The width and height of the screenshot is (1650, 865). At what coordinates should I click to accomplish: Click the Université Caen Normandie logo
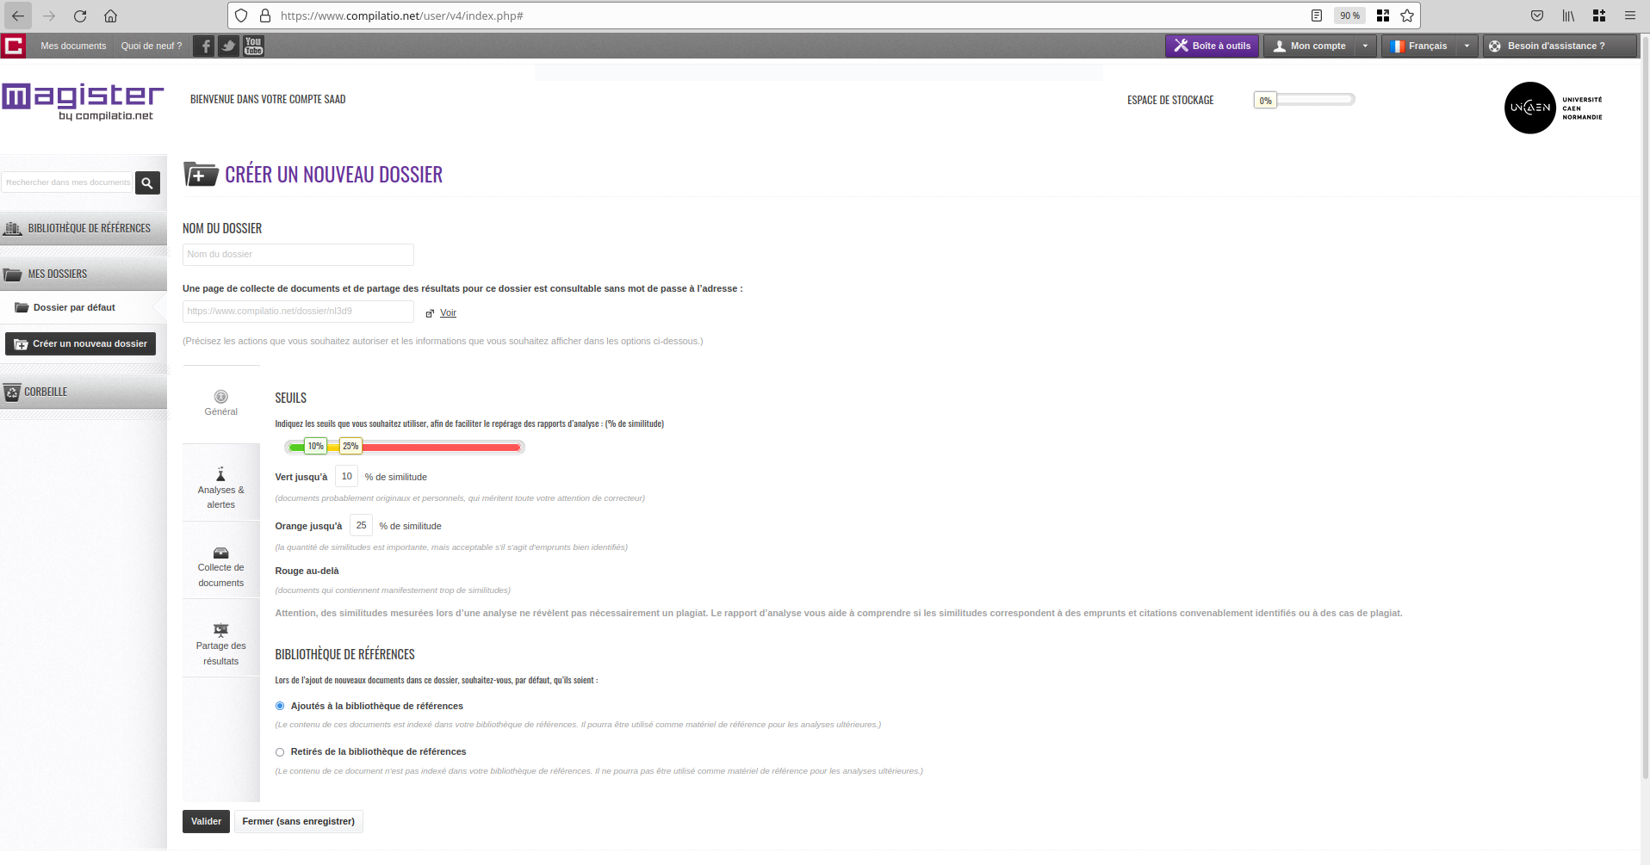1553,108
